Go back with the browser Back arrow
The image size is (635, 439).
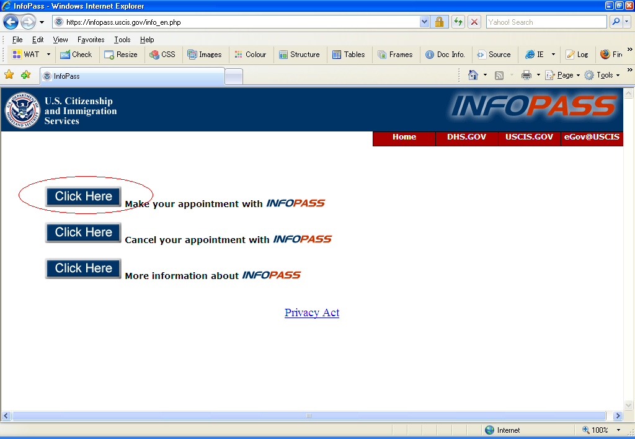pos(11,22)
